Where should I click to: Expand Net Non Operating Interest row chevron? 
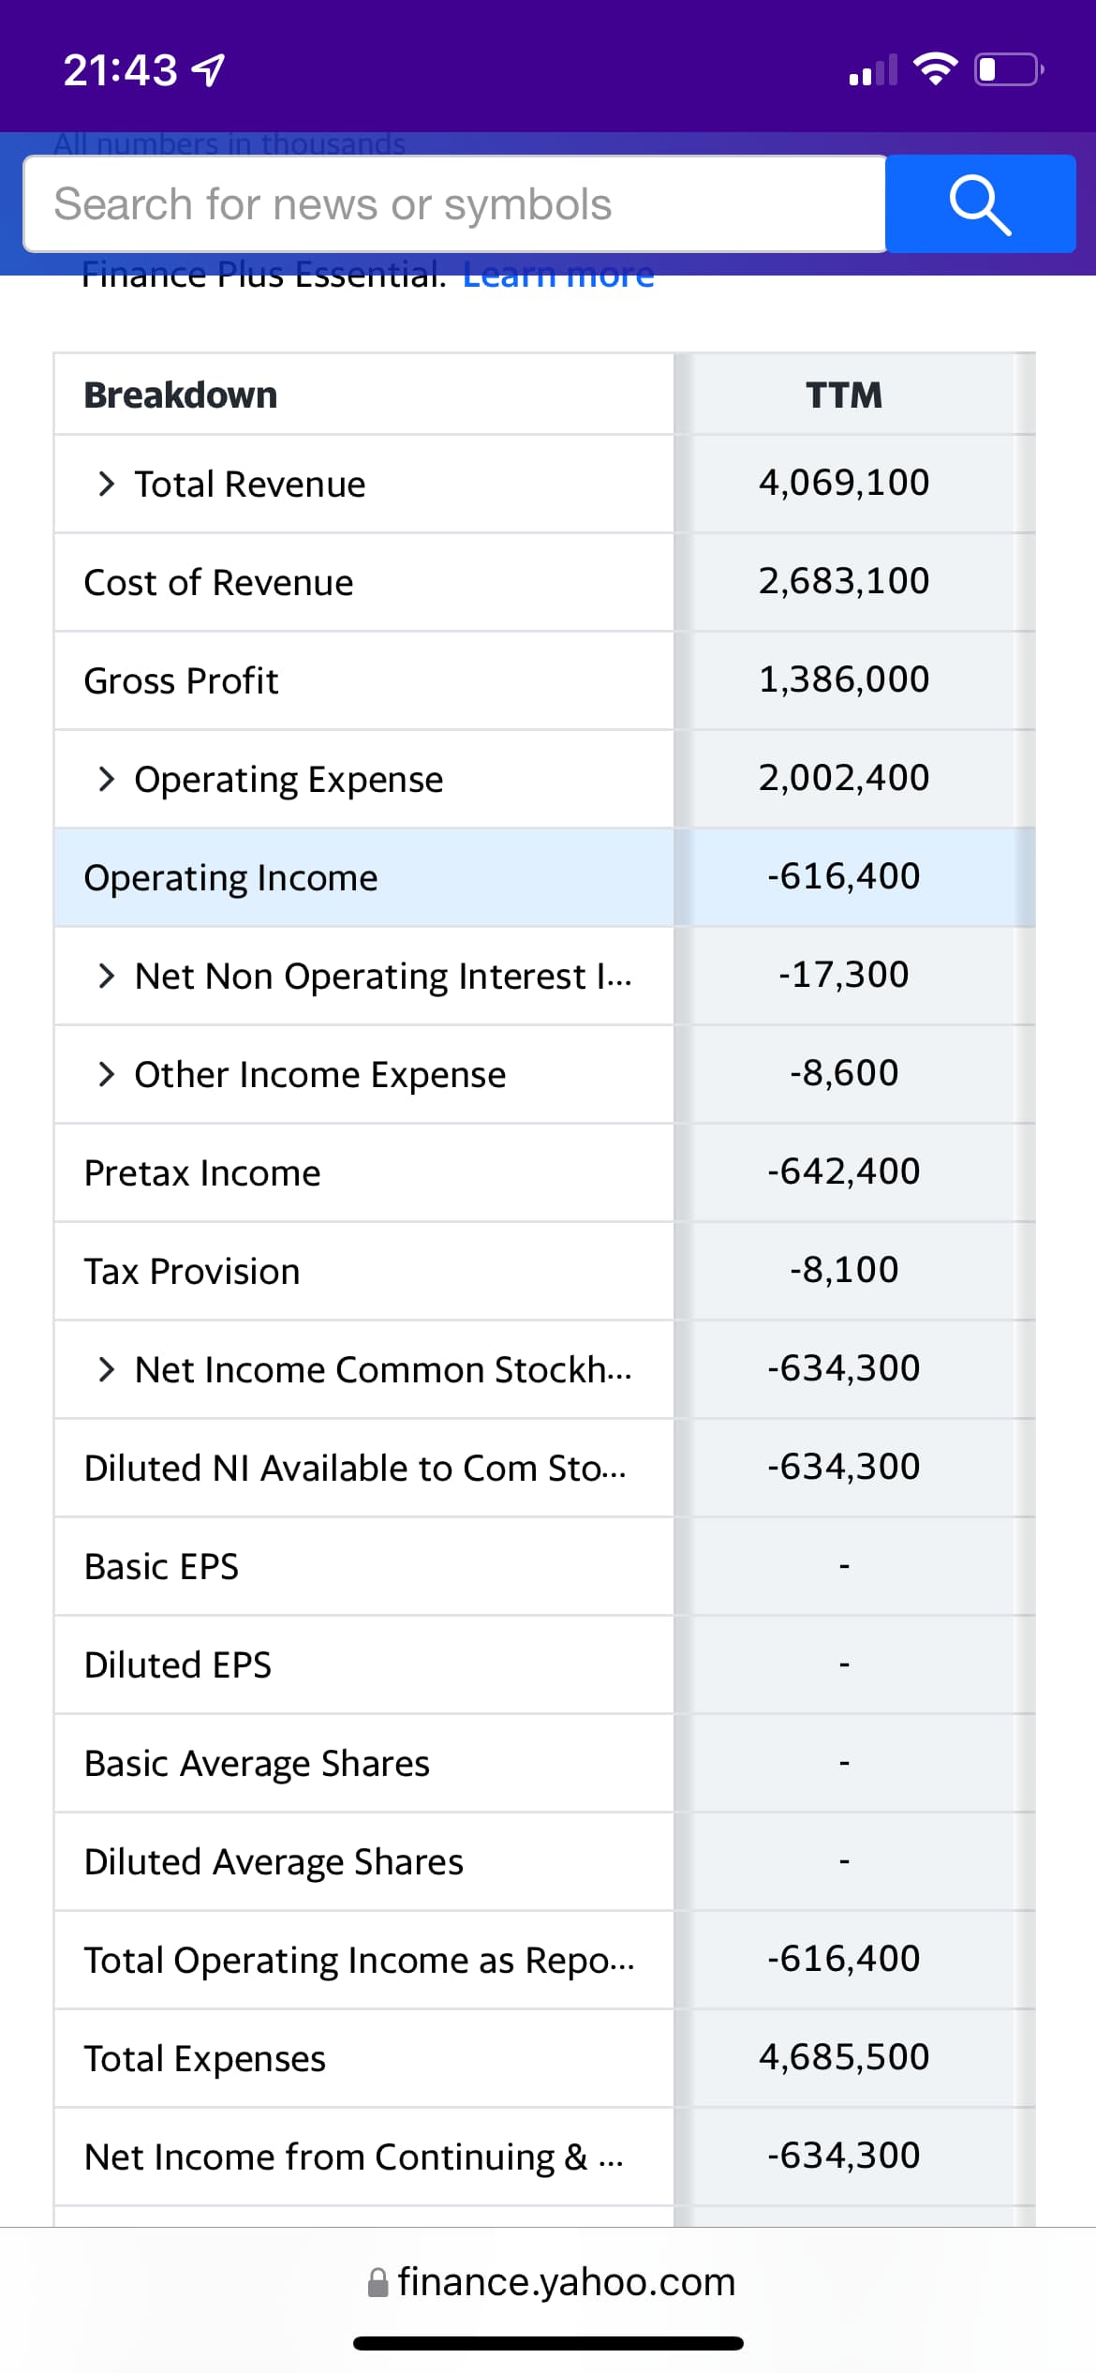click(x=107, y=976)
